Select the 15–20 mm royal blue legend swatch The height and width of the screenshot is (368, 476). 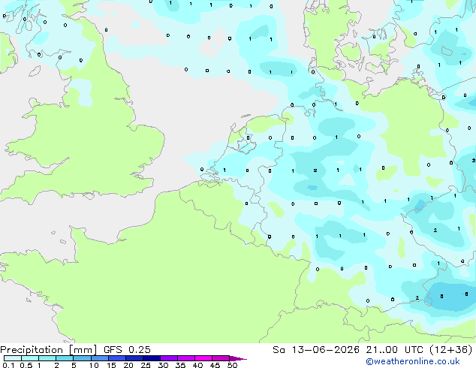tap(117, 358)
